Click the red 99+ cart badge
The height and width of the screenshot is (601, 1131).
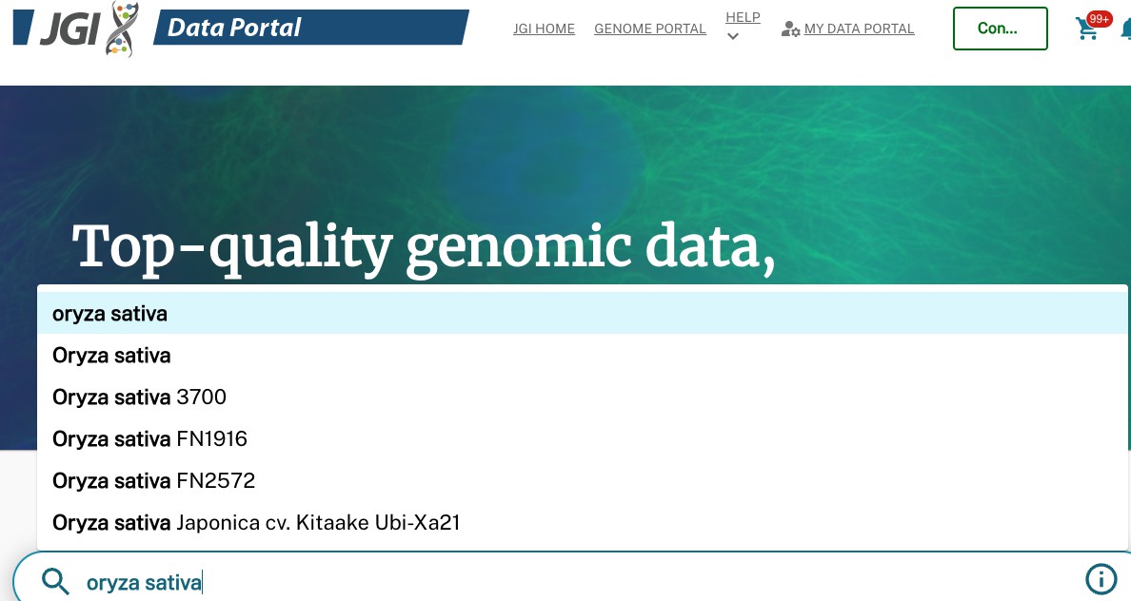point(1100,19)
